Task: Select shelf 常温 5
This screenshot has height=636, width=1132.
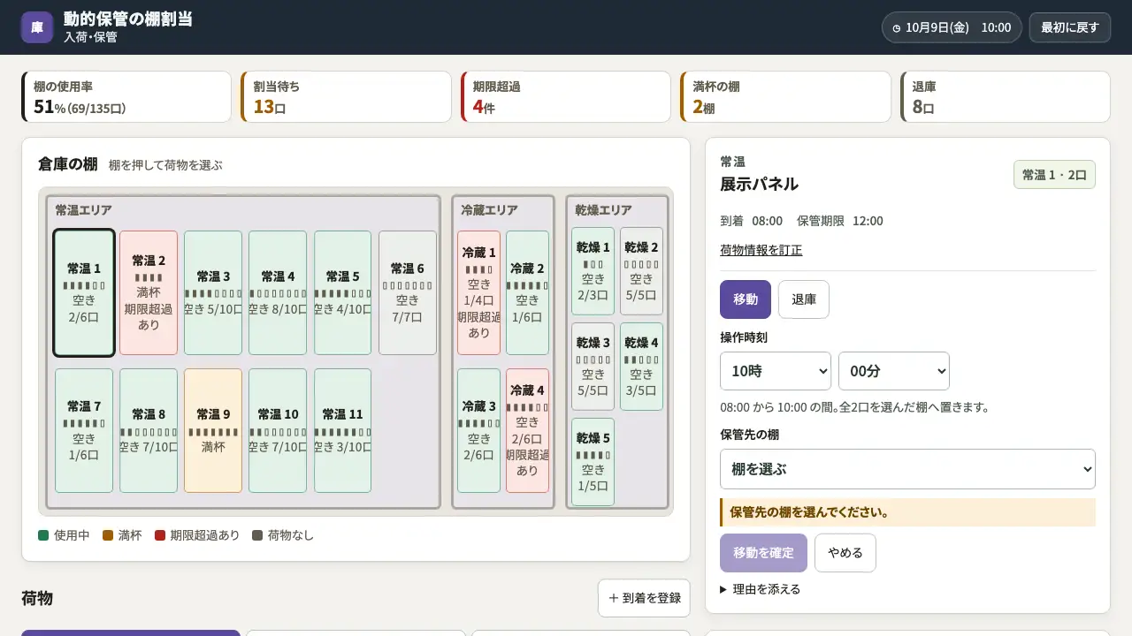Action: [342, 292]
